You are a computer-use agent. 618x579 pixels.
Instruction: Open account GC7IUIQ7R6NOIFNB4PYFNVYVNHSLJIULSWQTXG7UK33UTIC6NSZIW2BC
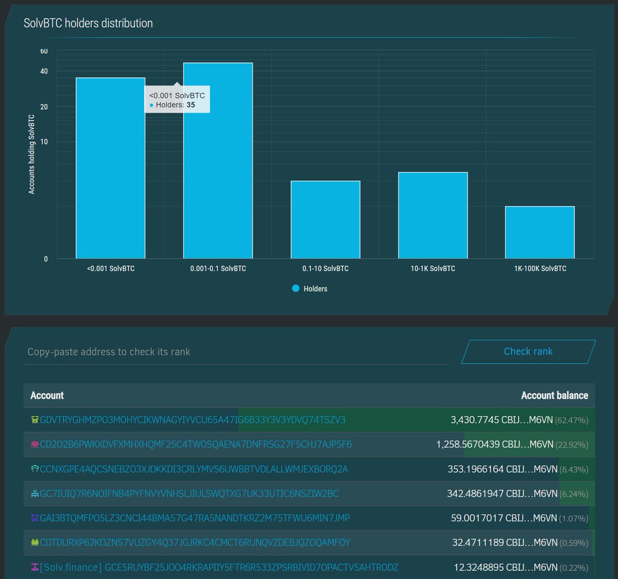tap(190, 493)
